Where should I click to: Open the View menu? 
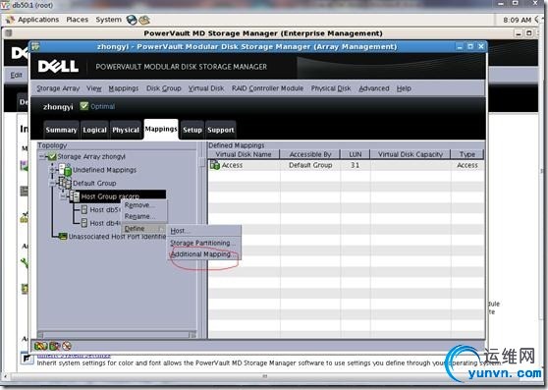(94, 88)
